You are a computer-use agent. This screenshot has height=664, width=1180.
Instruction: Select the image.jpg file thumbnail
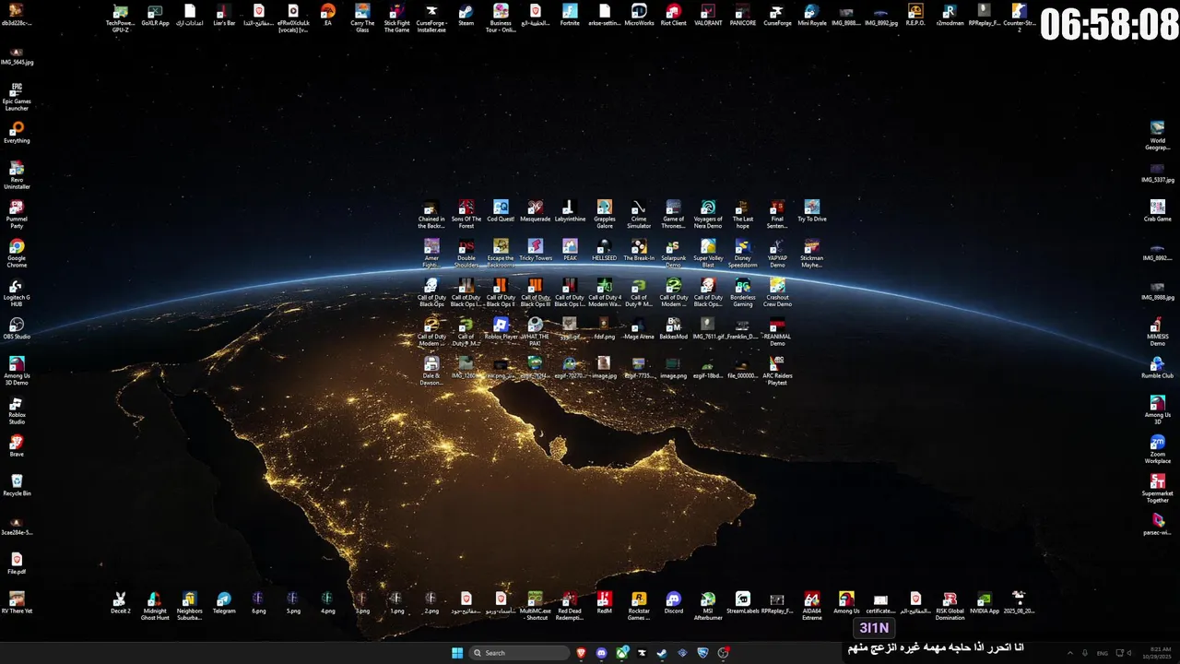pos(605,367)
